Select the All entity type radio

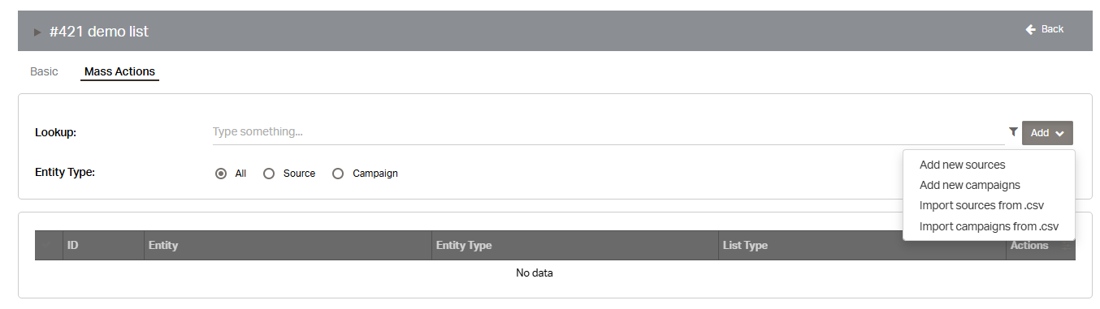pyautogui.click(x=221, y=174)
